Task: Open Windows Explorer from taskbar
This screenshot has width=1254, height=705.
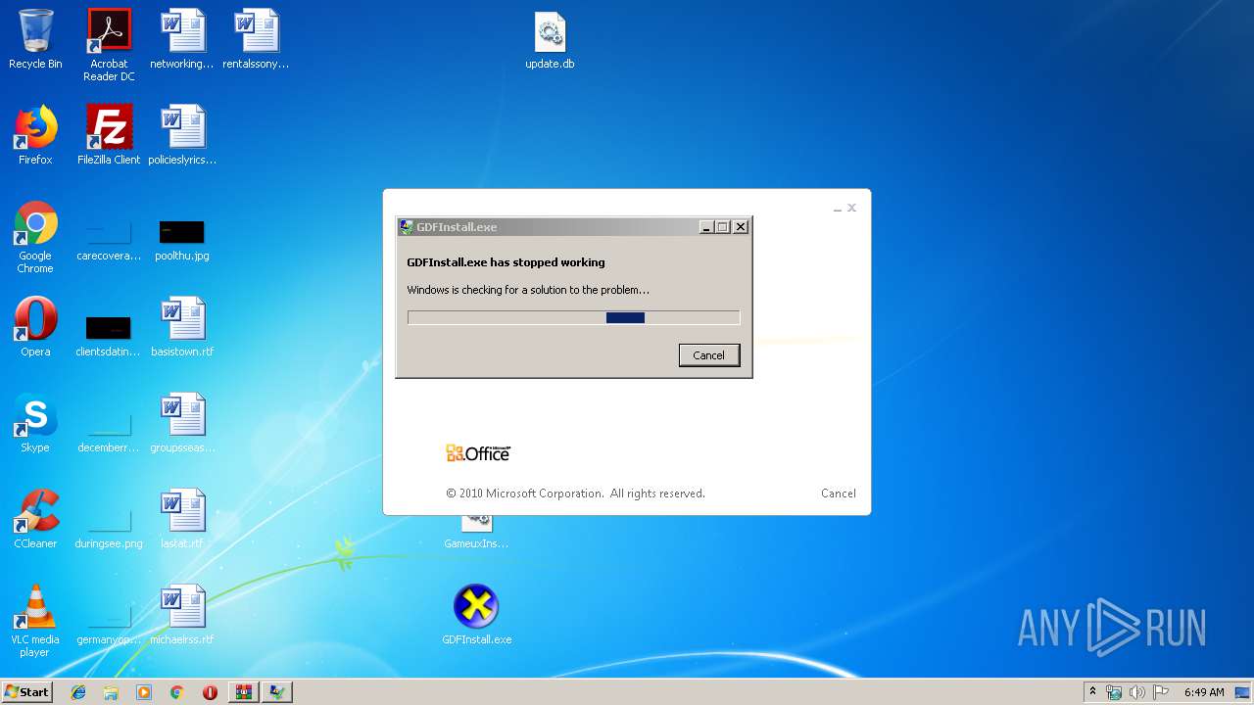Action: tap(111, 692)
